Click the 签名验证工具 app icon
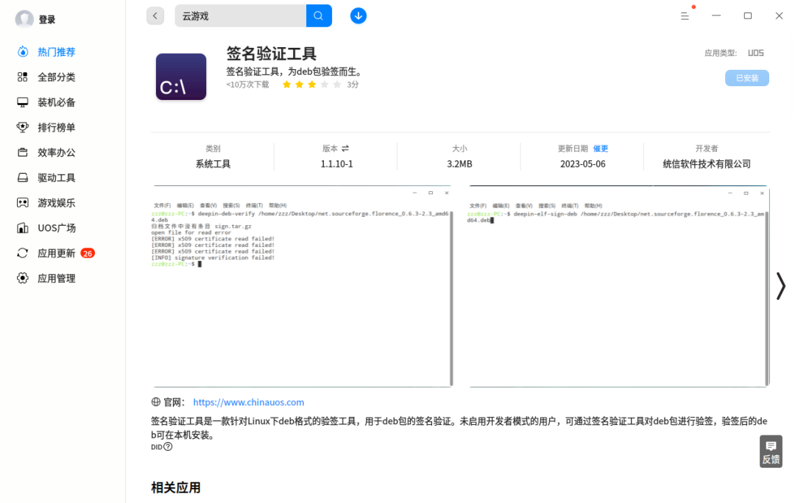The image size is (795, 503). tap(181, 76)
